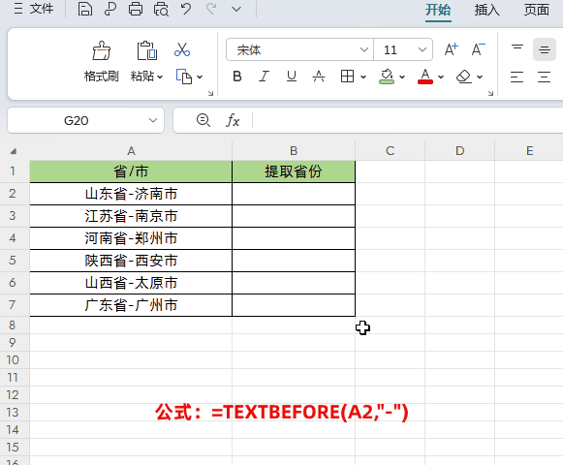Toggle Italic formatting
Viewport: 563px width, 465px height.
(x=264, y=77)
